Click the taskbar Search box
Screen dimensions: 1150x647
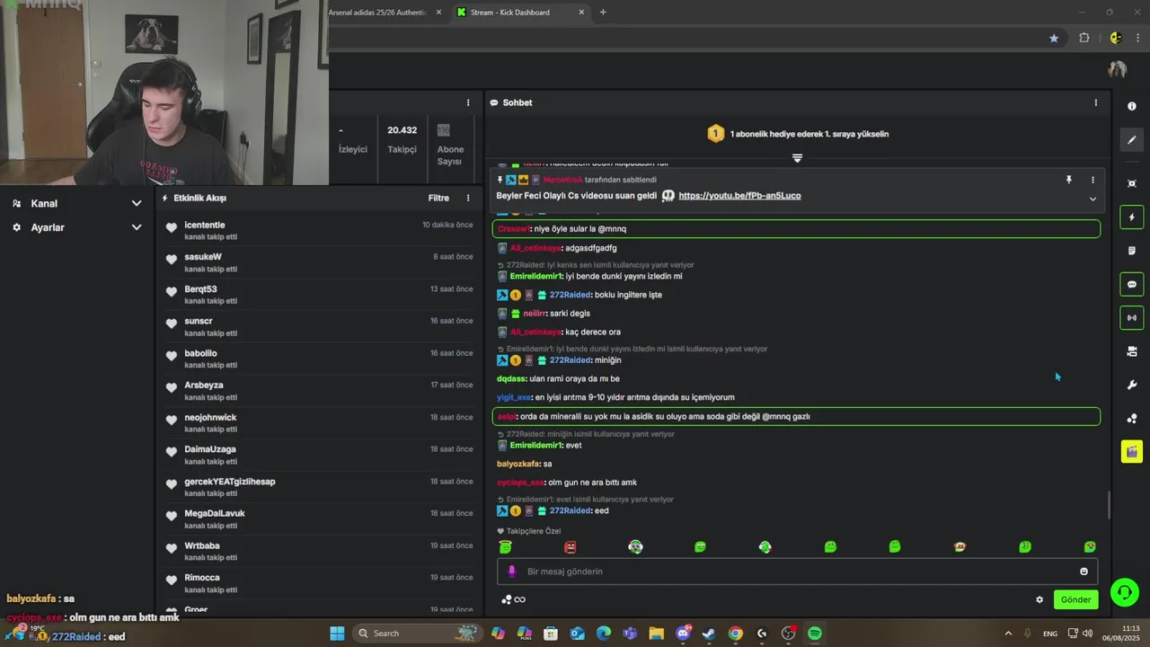417,634
